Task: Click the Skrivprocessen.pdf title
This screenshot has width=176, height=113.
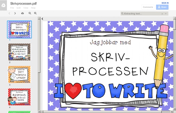Action: point(23,4)
